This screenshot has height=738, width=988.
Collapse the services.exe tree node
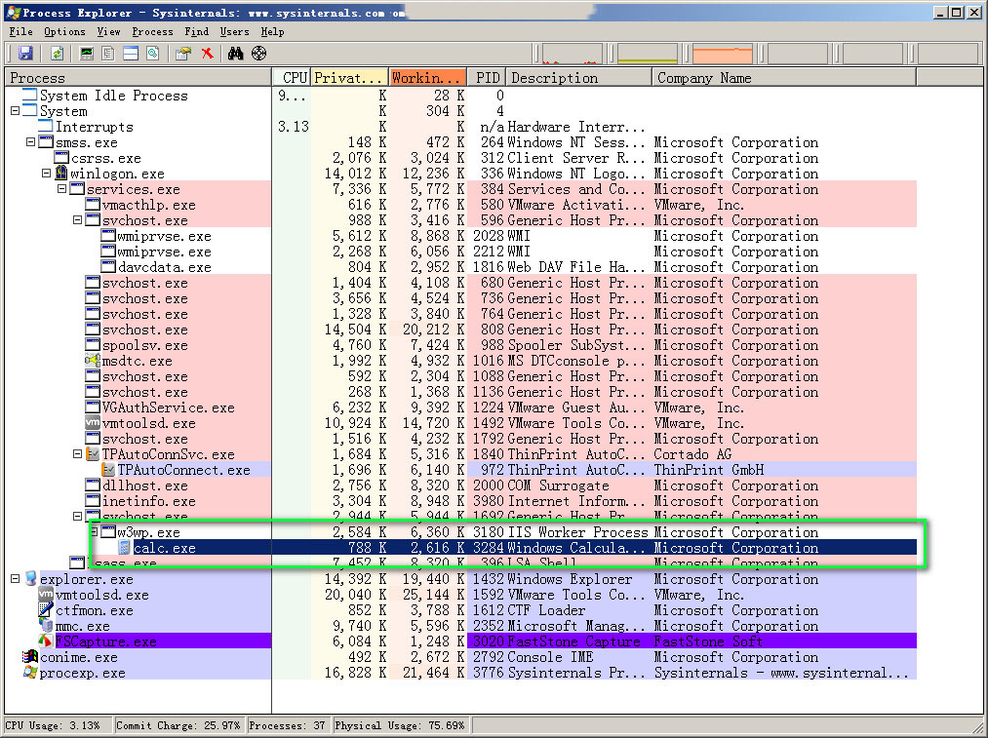pos(61,189)
